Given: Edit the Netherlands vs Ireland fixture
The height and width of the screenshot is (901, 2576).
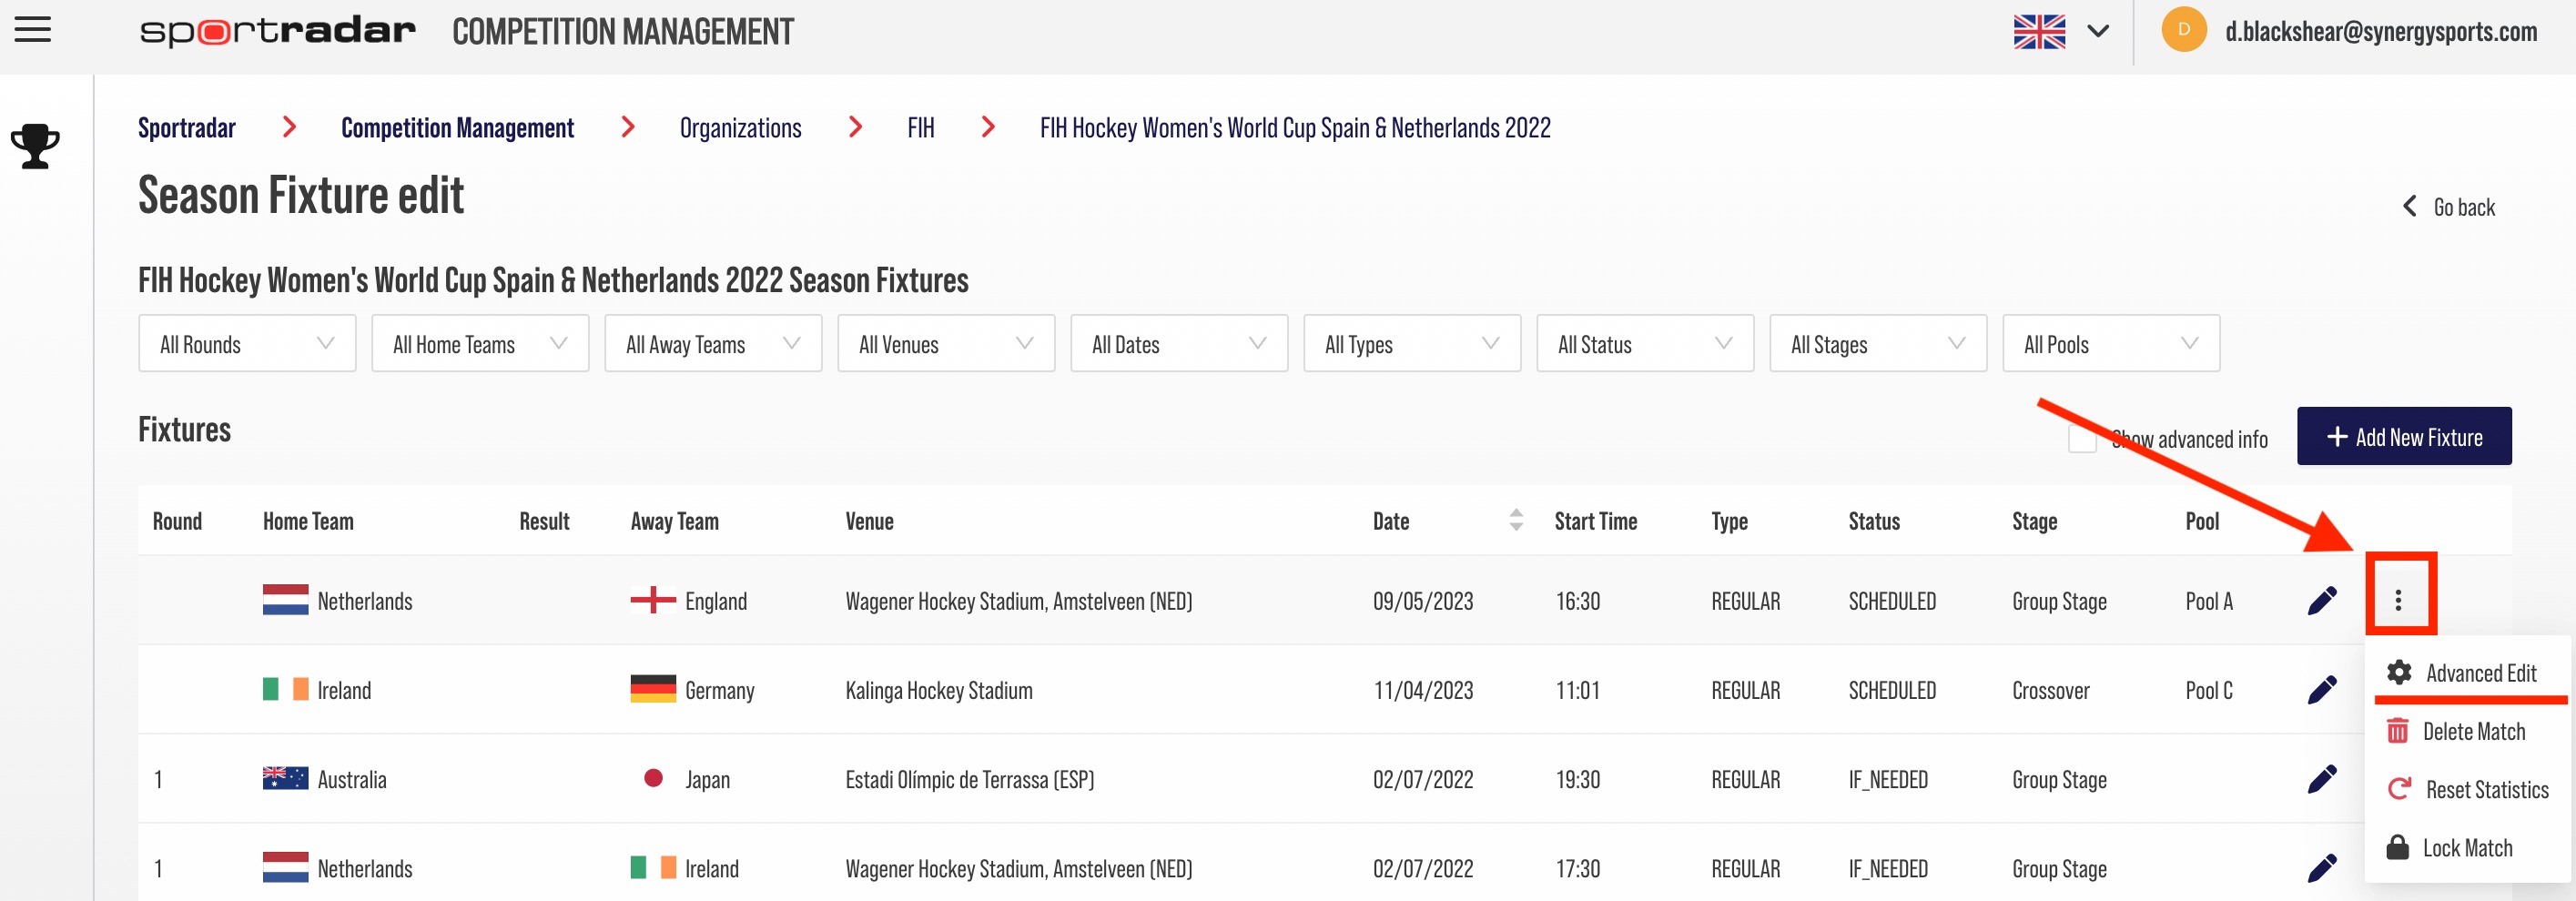Looking at the screenshot, I should [2322, 867].
